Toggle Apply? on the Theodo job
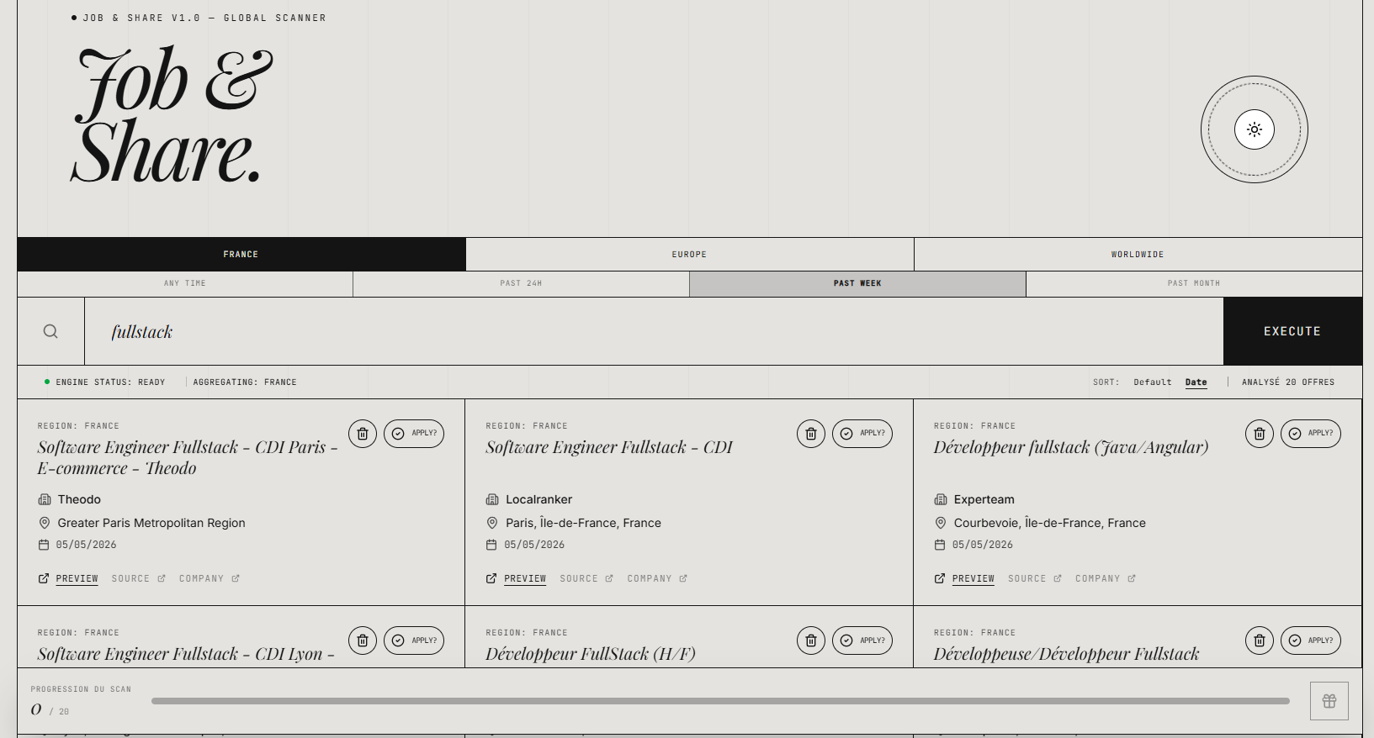 click(x=414, y=434)
